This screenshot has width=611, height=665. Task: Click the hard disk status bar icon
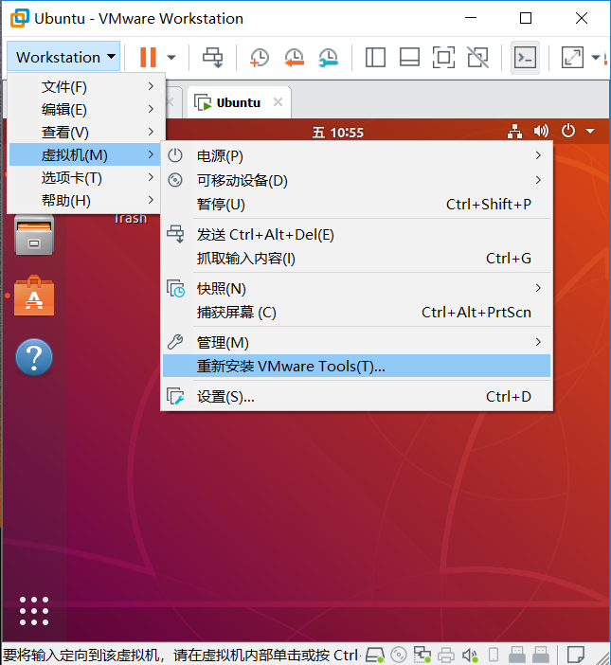point(374,655)
